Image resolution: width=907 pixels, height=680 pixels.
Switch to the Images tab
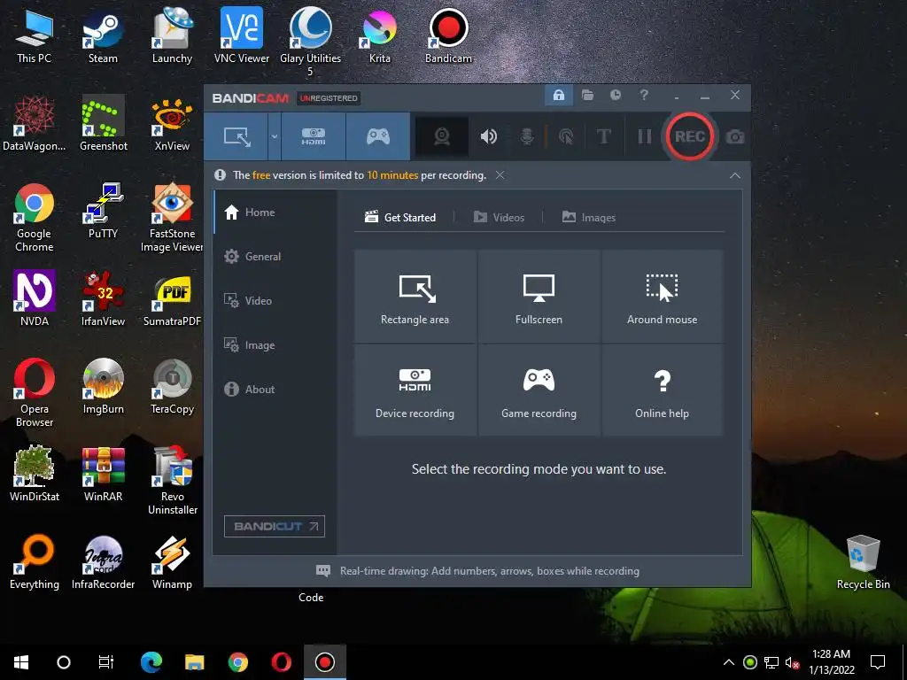coord(589,218)
